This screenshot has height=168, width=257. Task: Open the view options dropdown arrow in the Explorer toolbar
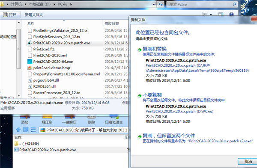[211, 15]
